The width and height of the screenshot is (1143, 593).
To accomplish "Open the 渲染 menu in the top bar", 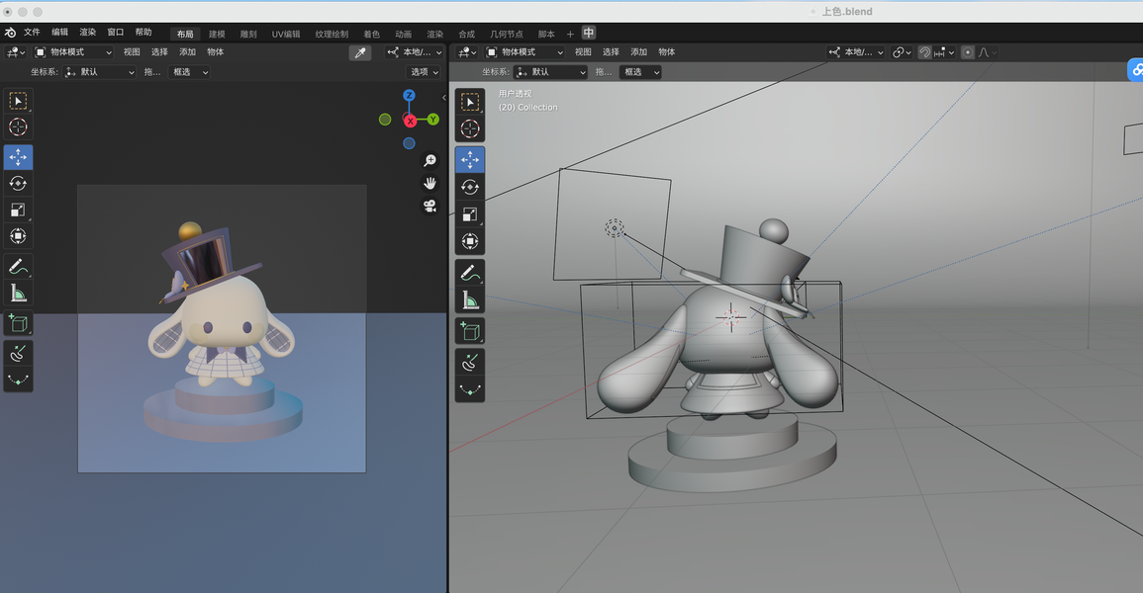I will click(87, 32).
